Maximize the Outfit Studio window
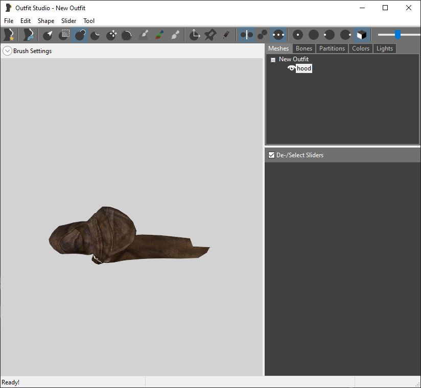 pyautogui.click(x=385, y=8)
